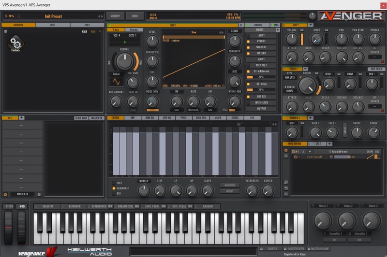Screen dimensions: 387x257
Task: Click the plus icon beside FILTER 1 tab
Action: pyautogui.click(x=305, y=69)
